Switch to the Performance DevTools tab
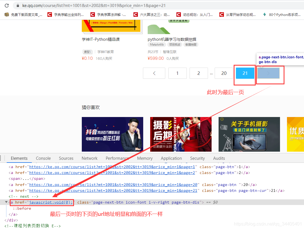Image resolution: width=304 pixels, height=229 pixels. [117, 158]
